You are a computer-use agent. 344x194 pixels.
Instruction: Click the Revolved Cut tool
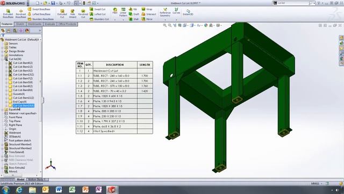[83, 13]
